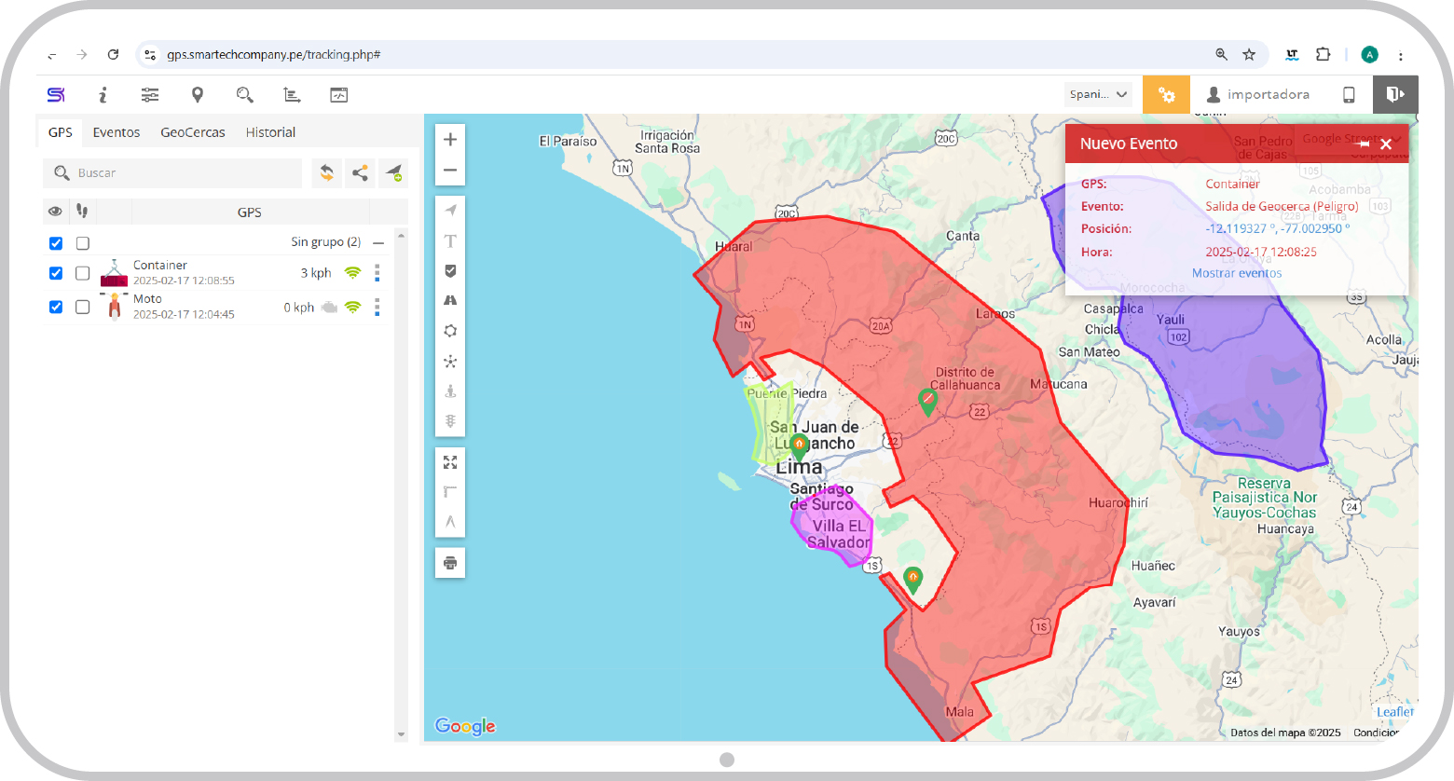
Task: Click the map zoom out minus button
Action: (450, 171)
